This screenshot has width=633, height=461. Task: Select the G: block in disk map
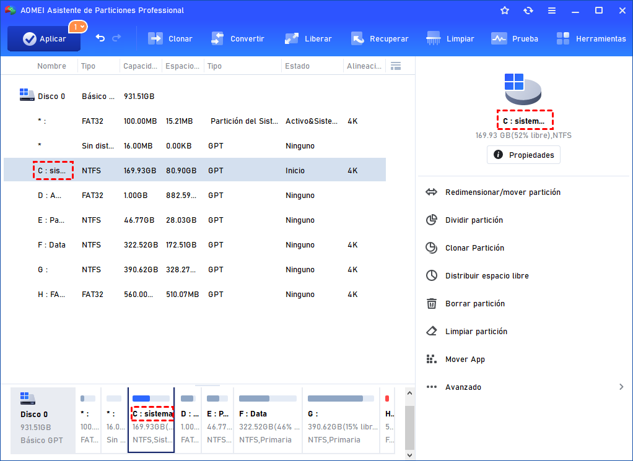pos(341,420)
